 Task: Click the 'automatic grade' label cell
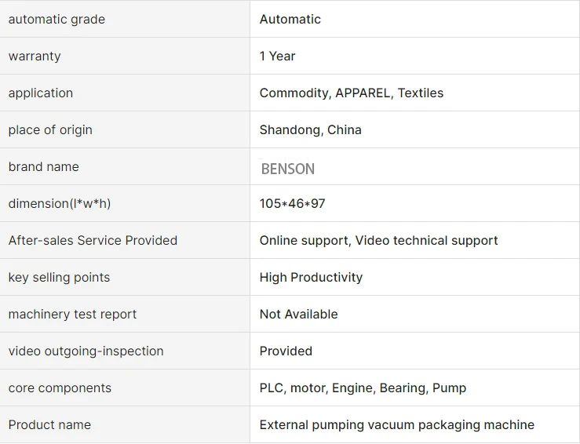(57, 20)
